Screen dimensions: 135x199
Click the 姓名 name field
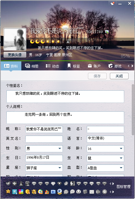[105, 129]
